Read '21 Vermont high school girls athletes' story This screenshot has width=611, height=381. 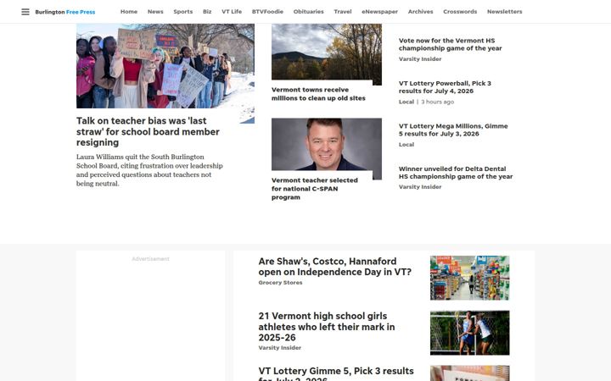tap(327, 327)
